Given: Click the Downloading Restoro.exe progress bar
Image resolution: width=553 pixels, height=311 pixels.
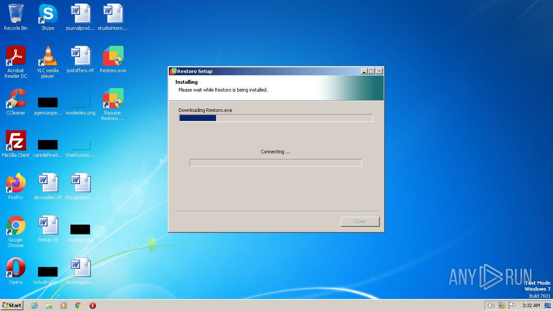Looking at the screenshot, I should (x=276, y=118).
